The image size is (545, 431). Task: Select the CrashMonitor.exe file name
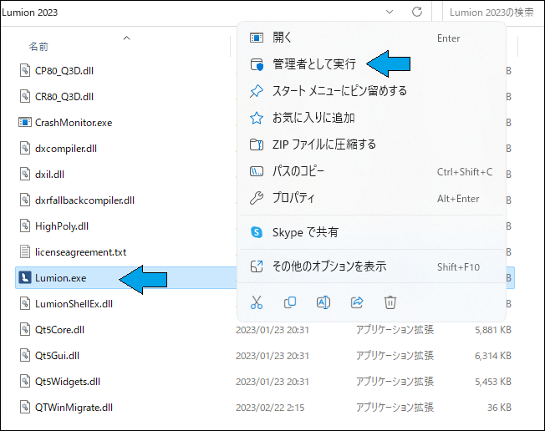coord(74,123)
